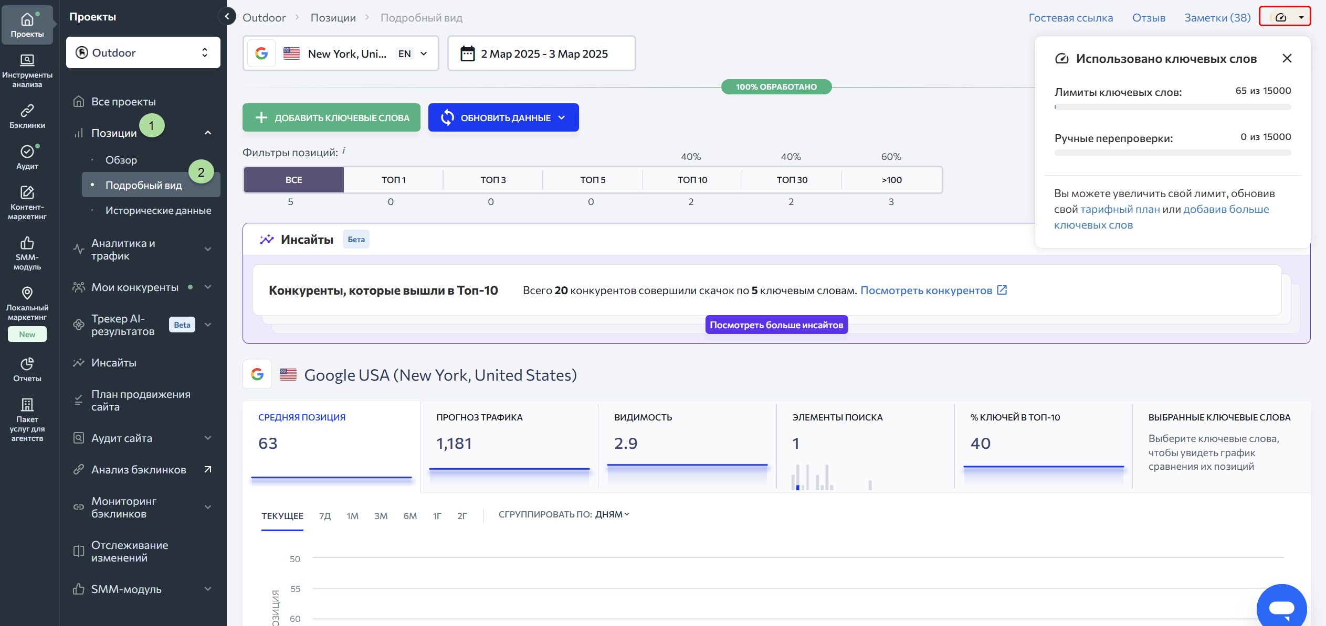Switch chart period to 1Г

pos(437,516)
